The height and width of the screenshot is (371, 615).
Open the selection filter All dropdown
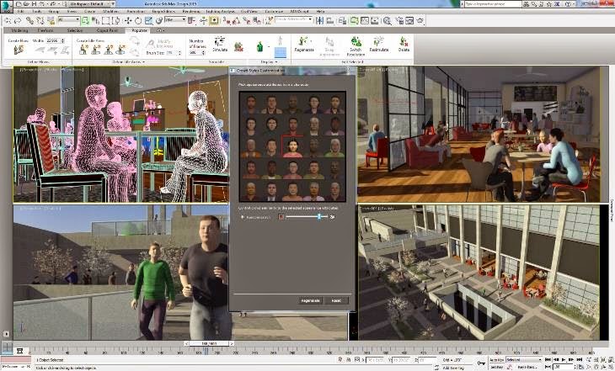click(x=68, y=19)
